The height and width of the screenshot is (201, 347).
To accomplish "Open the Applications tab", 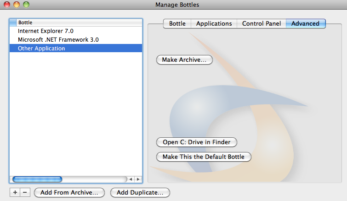I will [214, 24].
